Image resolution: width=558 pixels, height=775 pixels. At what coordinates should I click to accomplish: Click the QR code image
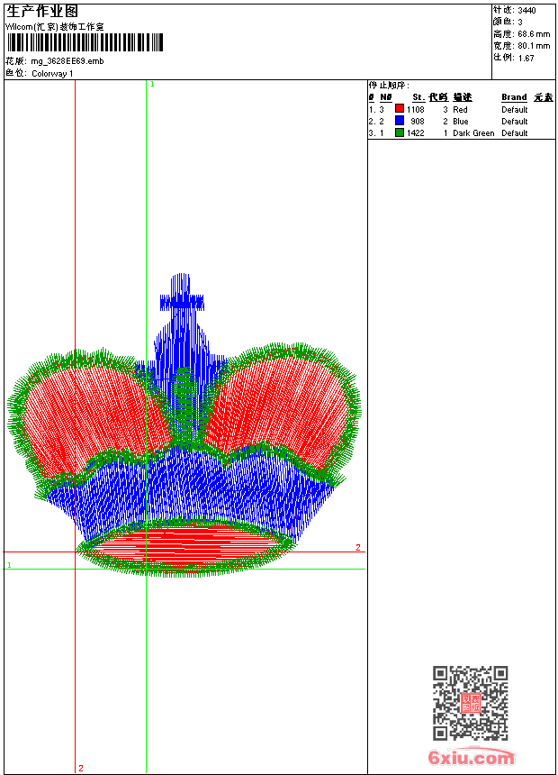(470, 703)
